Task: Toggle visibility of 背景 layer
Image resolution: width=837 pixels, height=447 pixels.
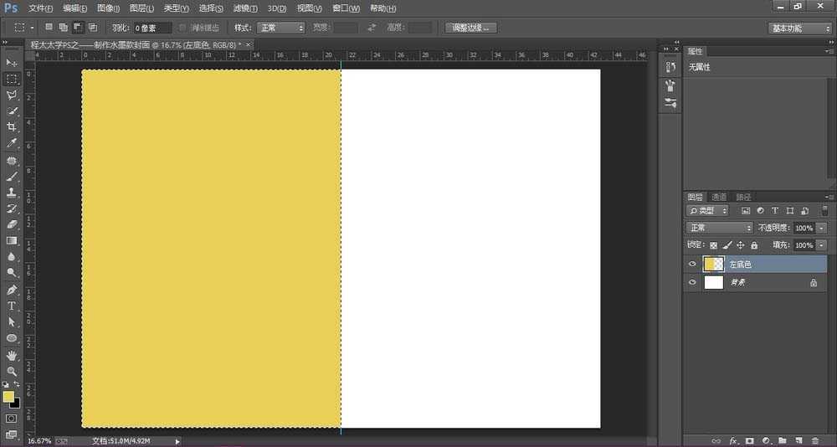Action: pyautogui.click(x=692, y=283)
